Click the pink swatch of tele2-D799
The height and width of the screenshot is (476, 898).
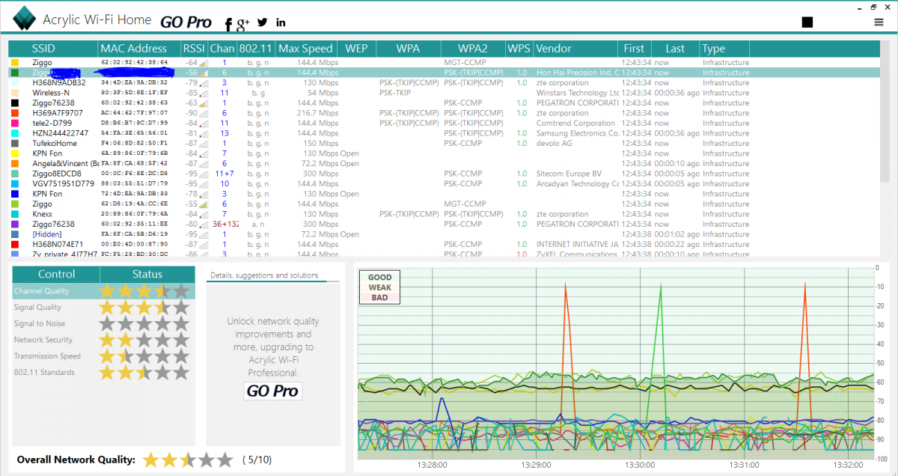[15, 123]
